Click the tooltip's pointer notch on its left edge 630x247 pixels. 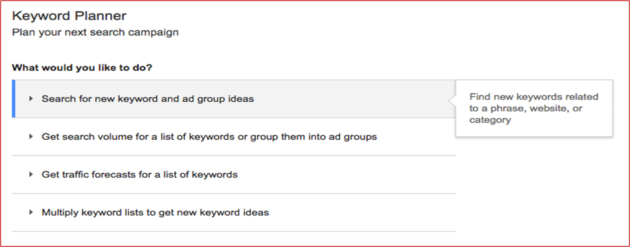(x=452, y=101)
